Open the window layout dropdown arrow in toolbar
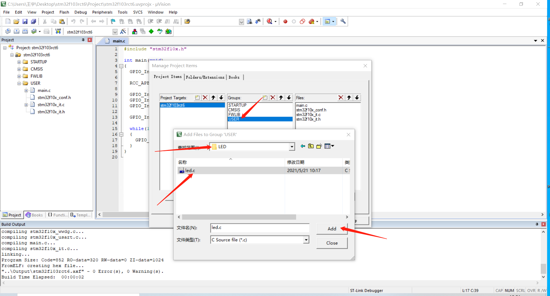The width and height of the screenshot is (550, 296). click(333, 22)
